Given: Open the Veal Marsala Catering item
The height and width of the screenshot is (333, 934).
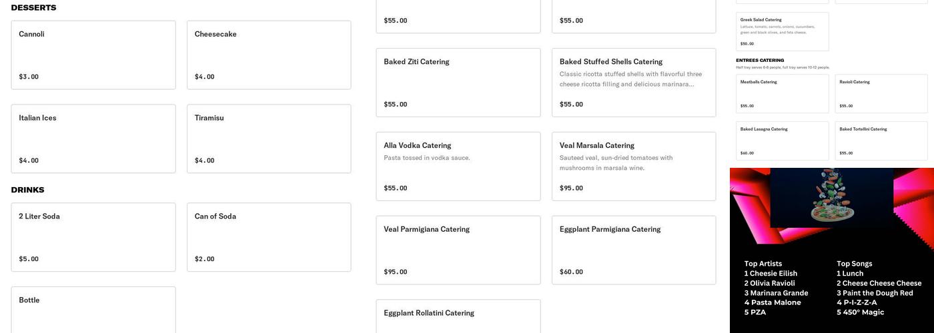Looking at the screenshot, I should pyautogui.click(x=634, y=166).
